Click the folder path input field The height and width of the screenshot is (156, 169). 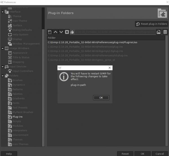115,32
